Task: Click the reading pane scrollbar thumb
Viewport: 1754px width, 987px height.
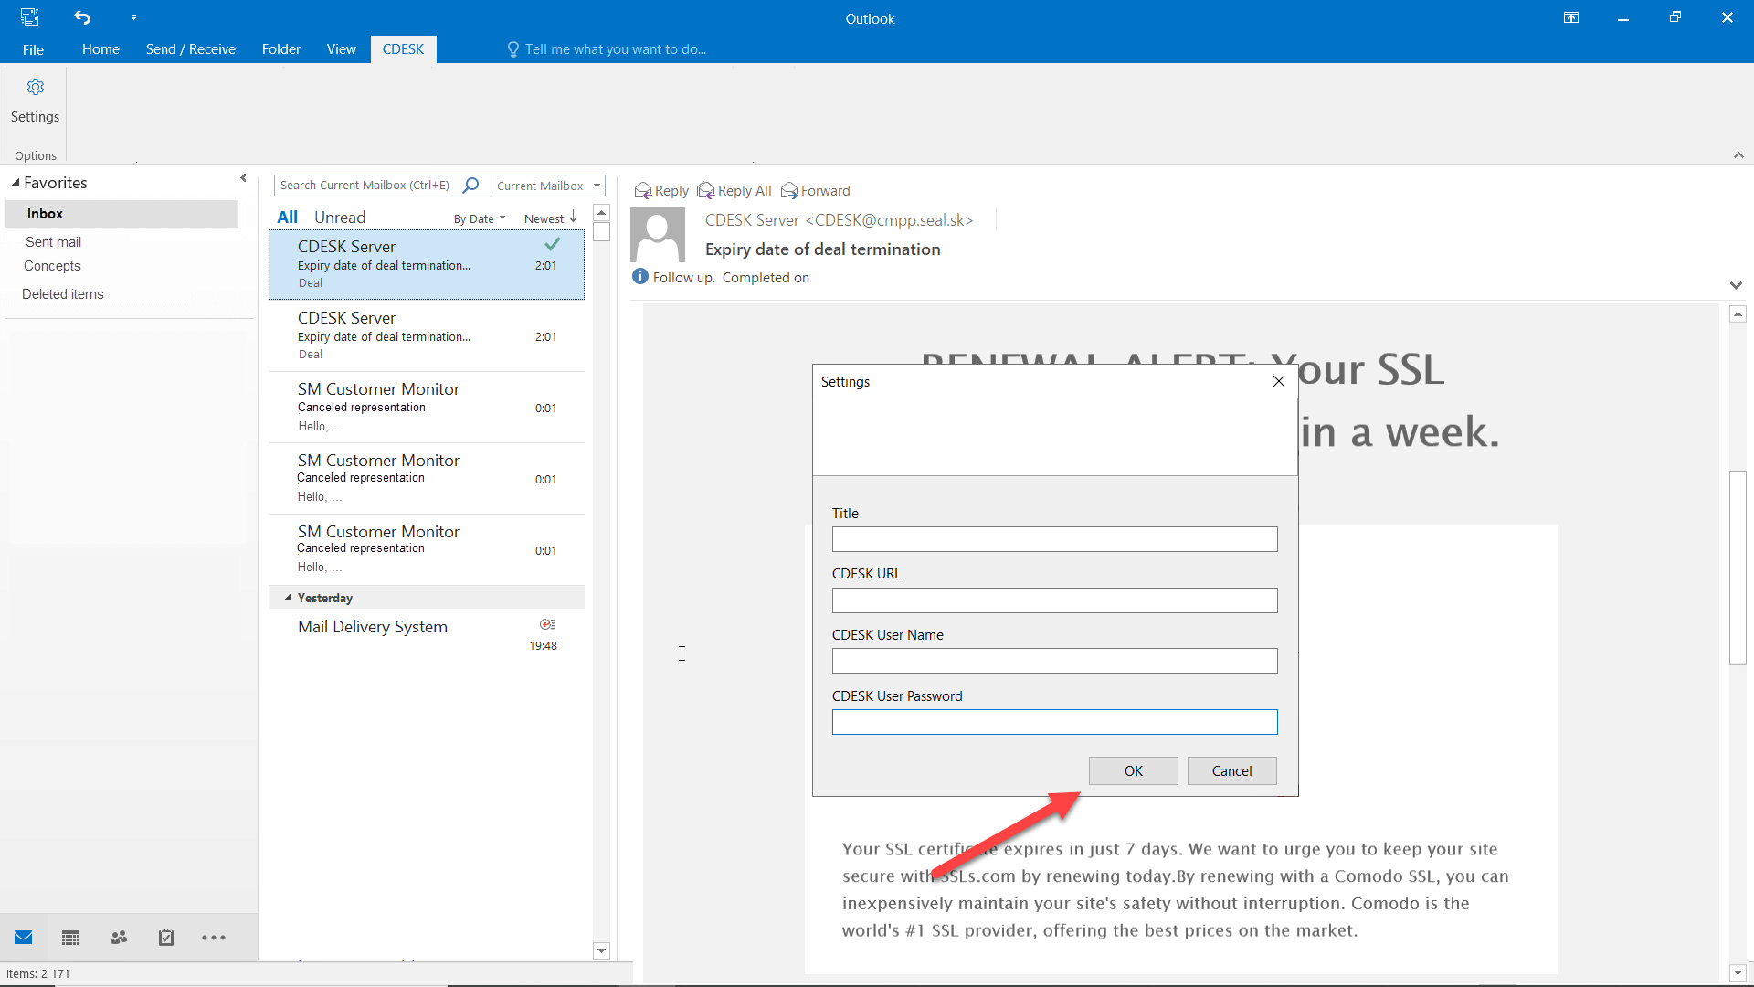Action: pyautogui.click(x=1738, y=568)
